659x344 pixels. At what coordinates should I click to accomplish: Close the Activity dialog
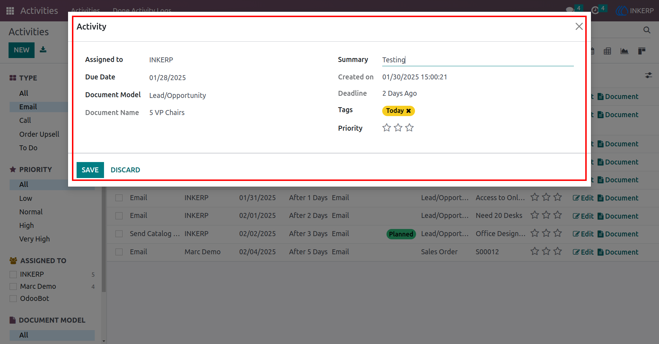579,26
